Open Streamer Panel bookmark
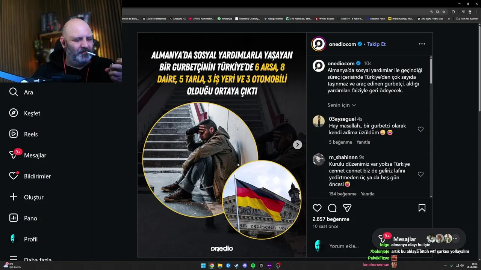Viewport: 481px width, 270px height. 376,19
